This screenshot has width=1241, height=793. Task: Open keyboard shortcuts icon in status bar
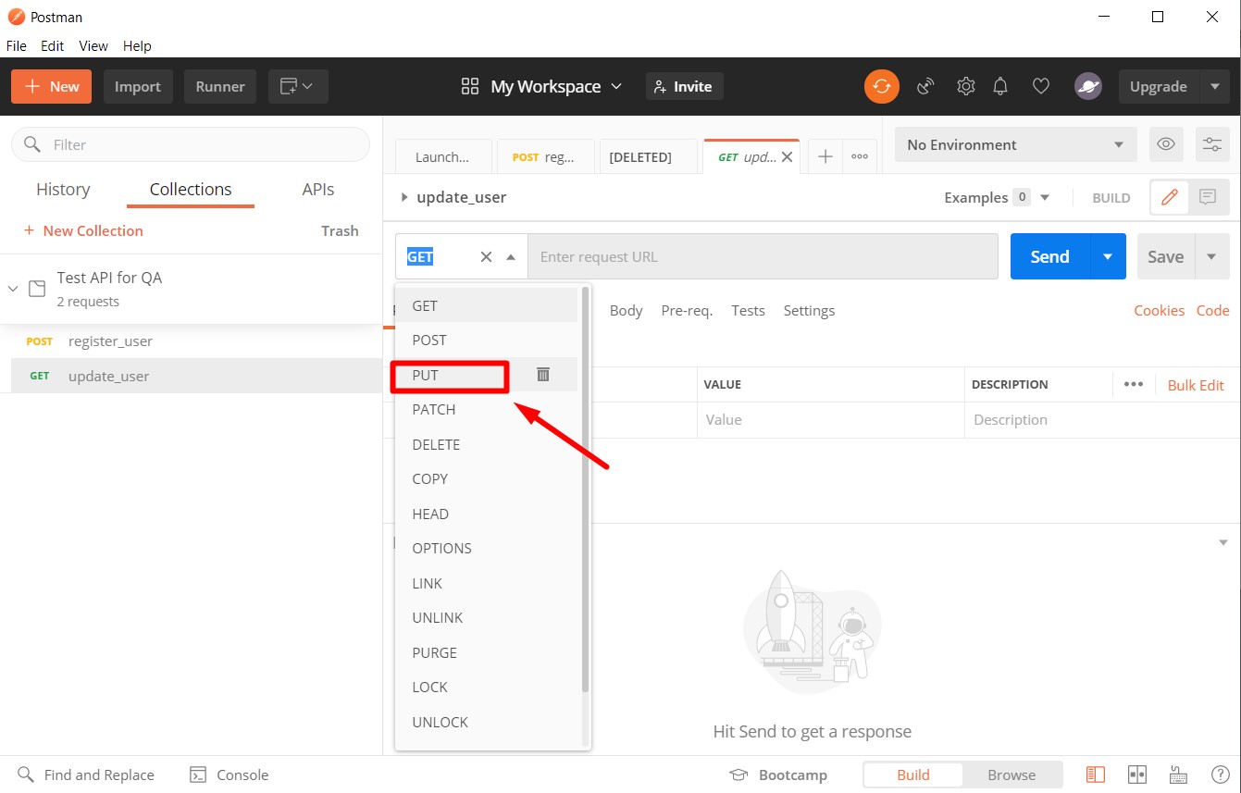[x=1178, y=774]
